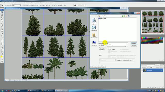The width and height of the screenshot is (165, 92).
Task: Select the Type tool in toolbox
Action: click(2, 41)
